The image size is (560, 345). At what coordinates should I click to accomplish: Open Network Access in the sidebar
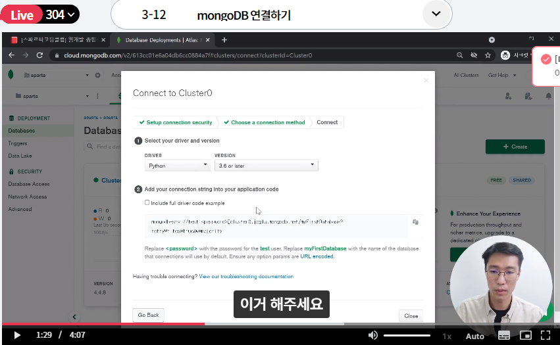click(x=28, y=196)
